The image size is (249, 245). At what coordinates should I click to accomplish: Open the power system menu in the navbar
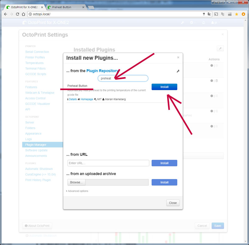coord(192,22)
